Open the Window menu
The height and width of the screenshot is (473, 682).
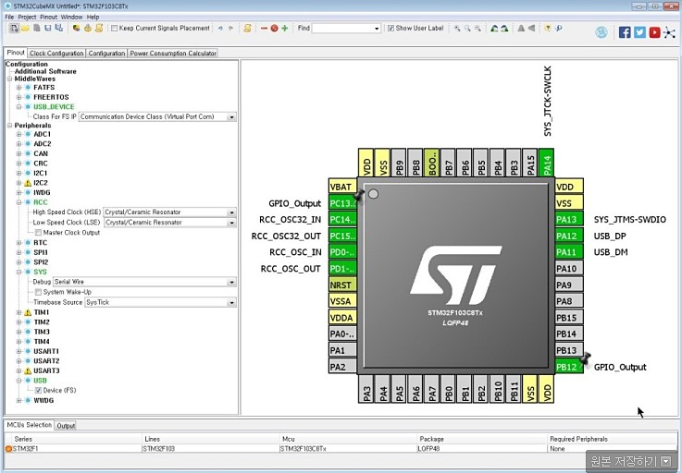click(x=72, y=17)
